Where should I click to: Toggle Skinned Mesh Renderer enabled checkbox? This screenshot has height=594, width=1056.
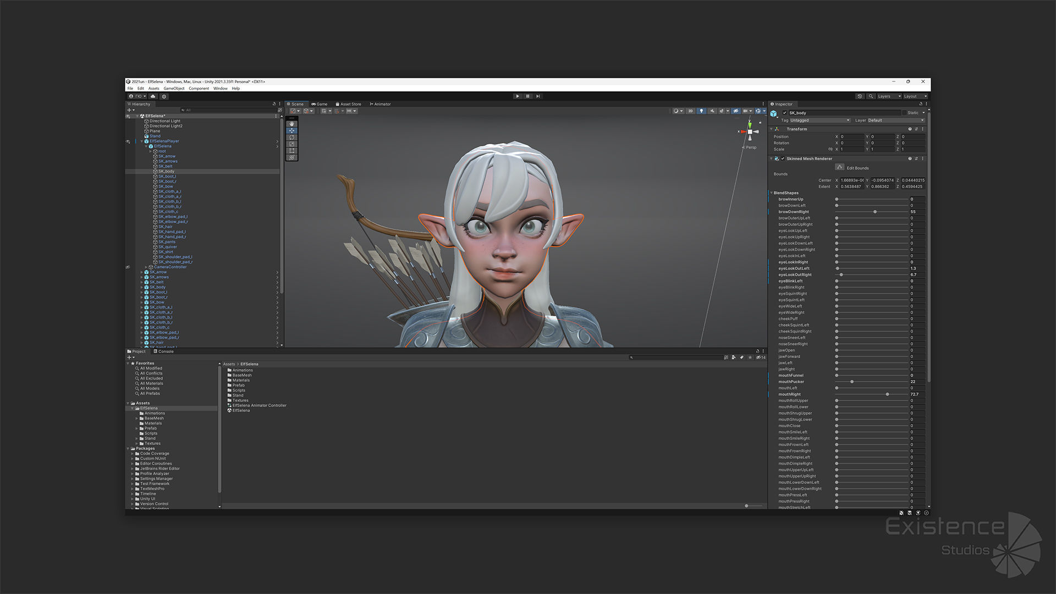coord(783,158)
